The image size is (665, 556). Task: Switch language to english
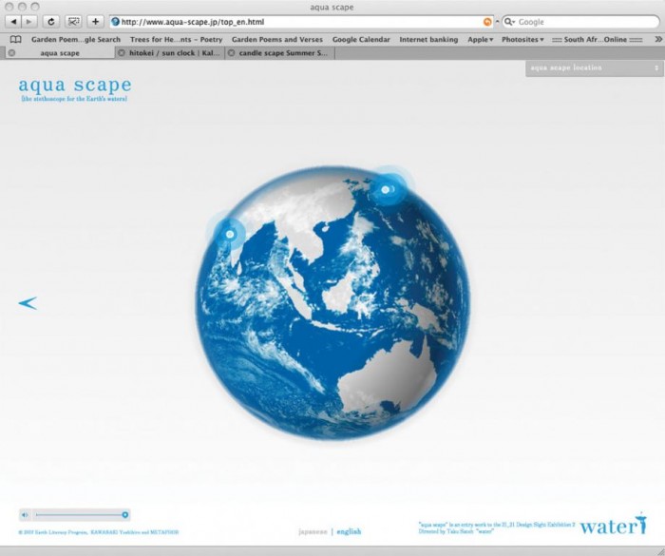point(349,531)
